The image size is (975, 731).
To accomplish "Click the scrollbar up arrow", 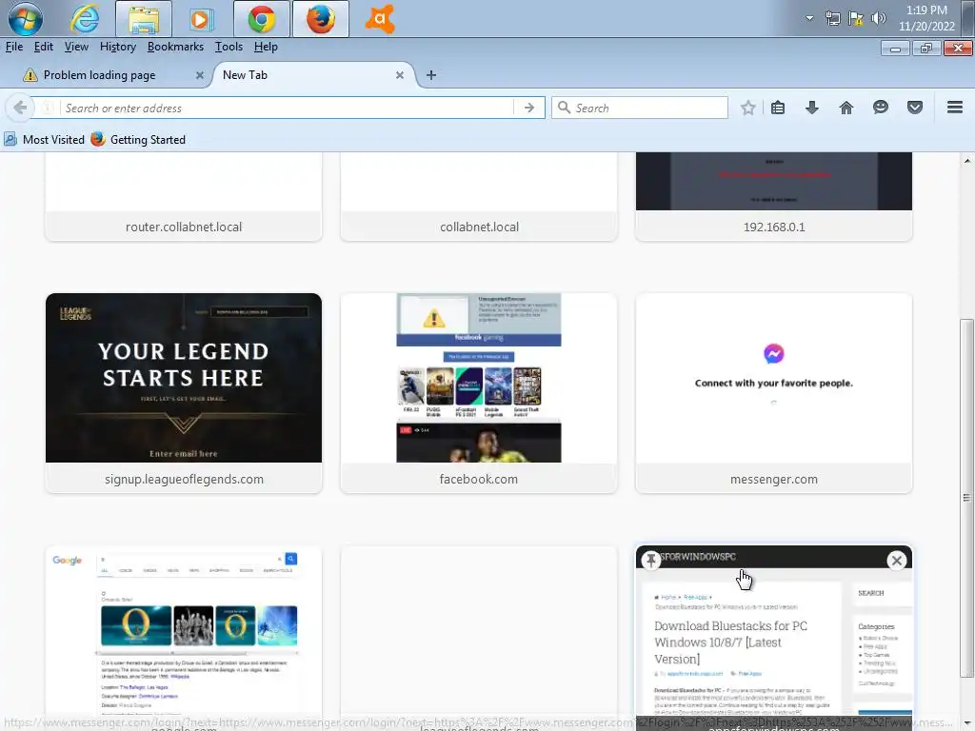I will point(966,160).
